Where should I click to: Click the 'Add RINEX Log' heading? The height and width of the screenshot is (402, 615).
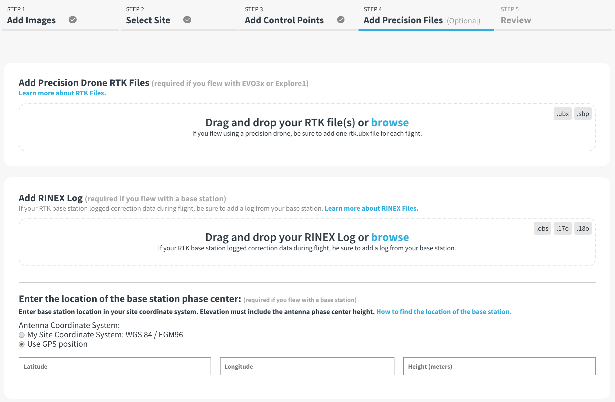coord(51,198)
